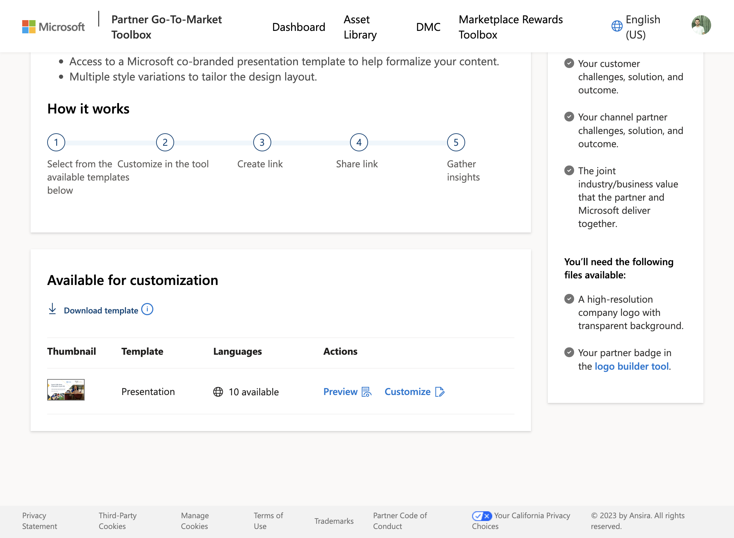This screenshot has height=538, width=734.
Task: Open Terms of Use footer link
Action: (268, 521)
